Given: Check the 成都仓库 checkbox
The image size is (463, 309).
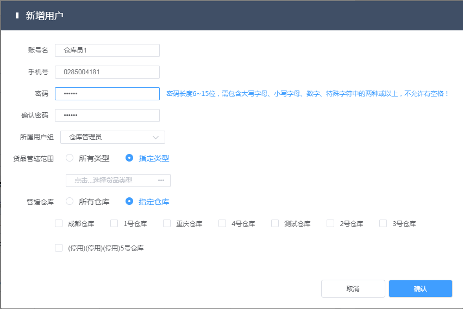Looking at the screenshot, I should coord(59,223).
